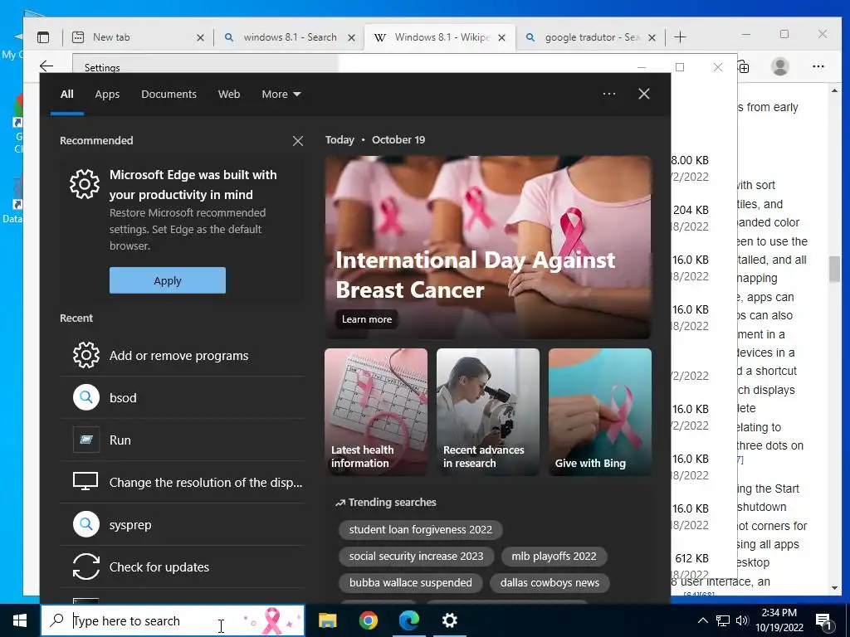Search student loan forgiveness 2022
Screen dimensions: 850x637
click(421, 529)
